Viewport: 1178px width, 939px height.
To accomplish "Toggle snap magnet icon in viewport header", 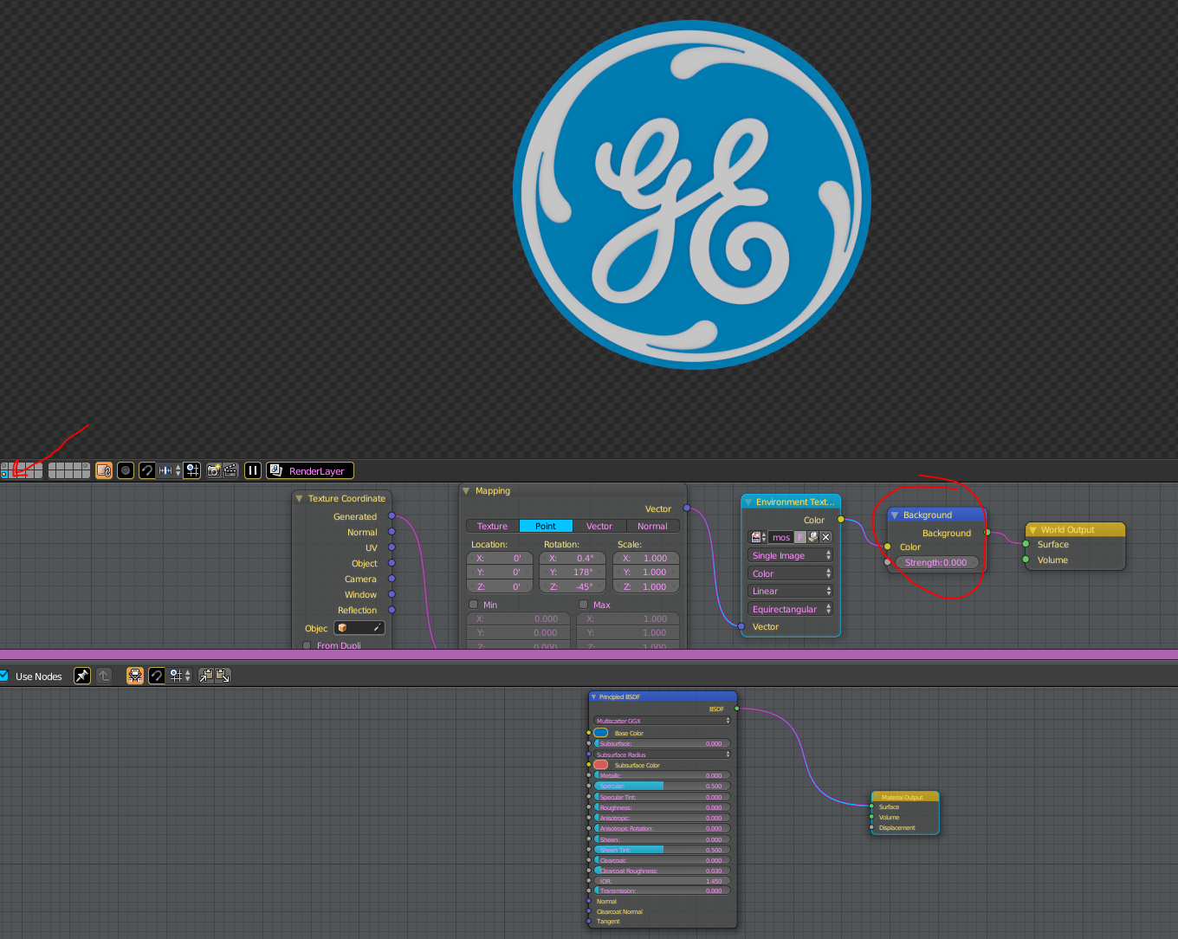I will [147, 470].
